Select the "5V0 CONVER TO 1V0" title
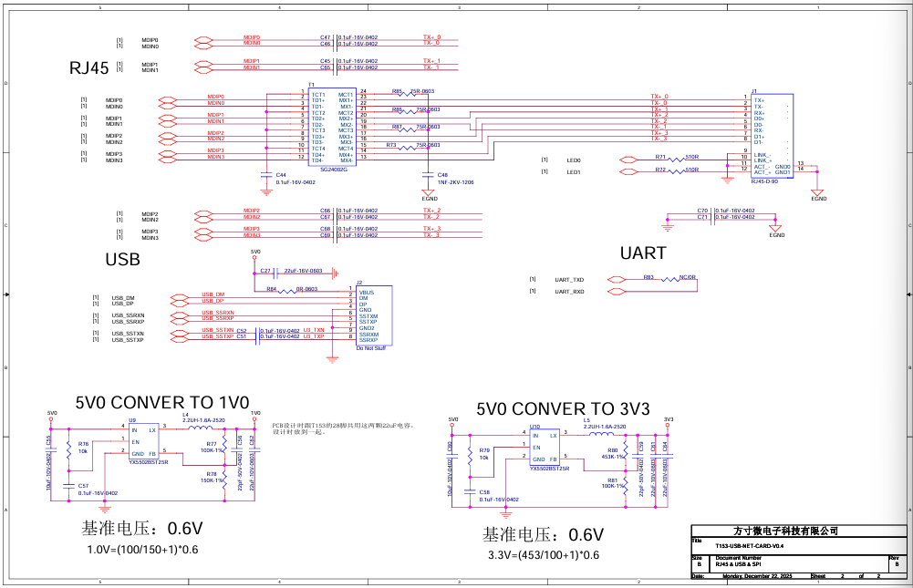 tap(162, 402)
